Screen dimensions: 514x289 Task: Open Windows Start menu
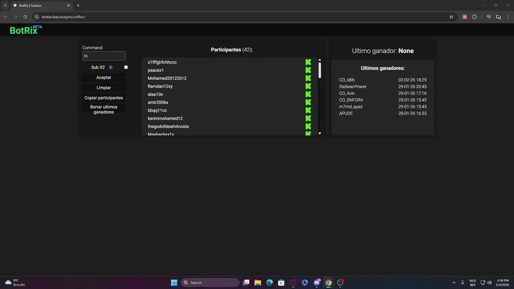coord(174,283)
